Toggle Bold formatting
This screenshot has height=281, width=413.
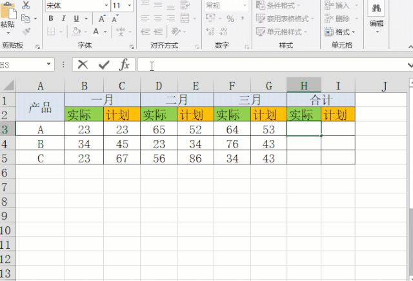(50, 19)
